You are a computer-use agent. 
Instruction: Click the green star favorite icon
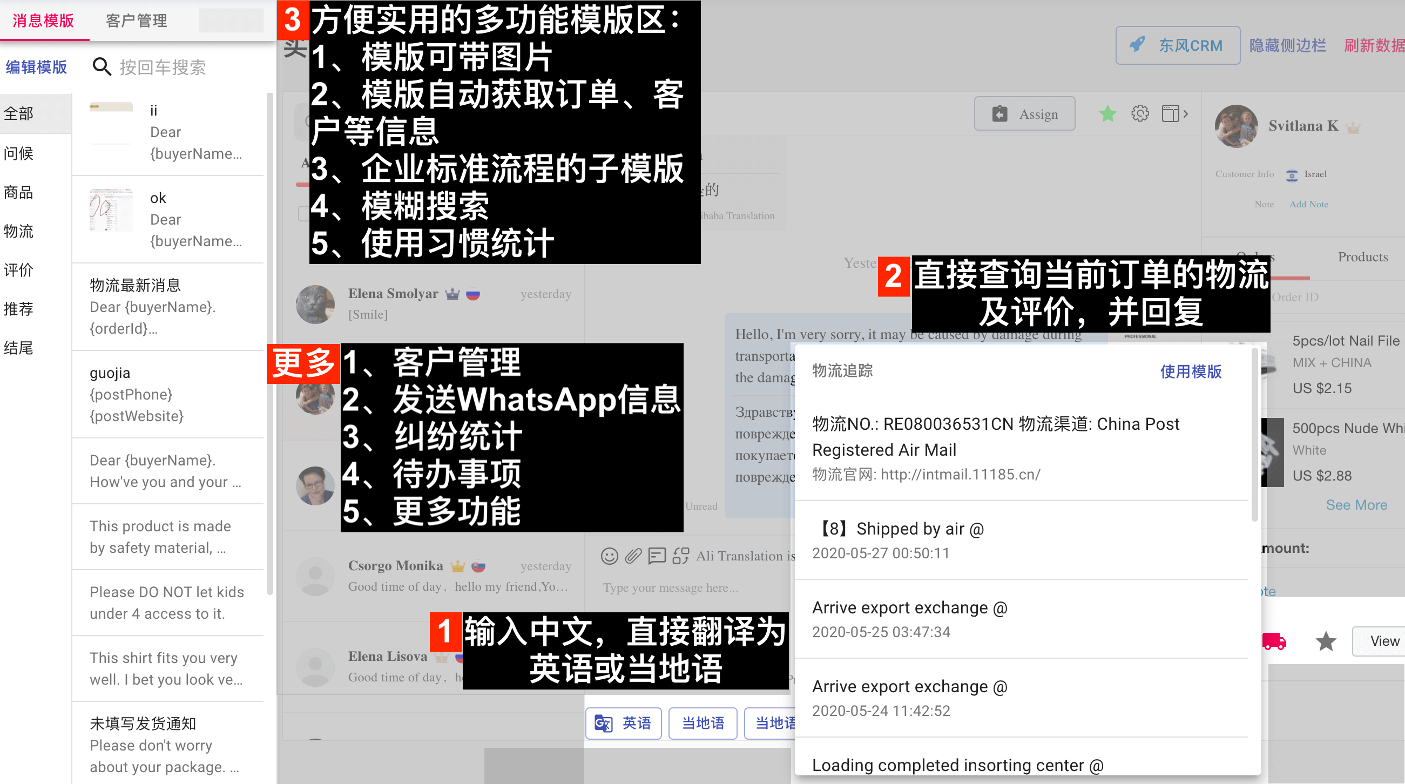[x=1107, y=114]
